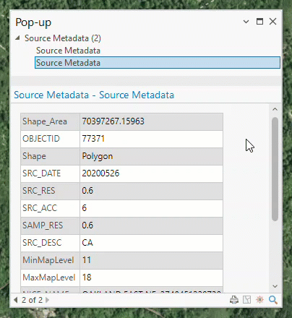The image size is (292, 318).
Task: Click the vertical scrollbar thumb
Action: (275, 169)
